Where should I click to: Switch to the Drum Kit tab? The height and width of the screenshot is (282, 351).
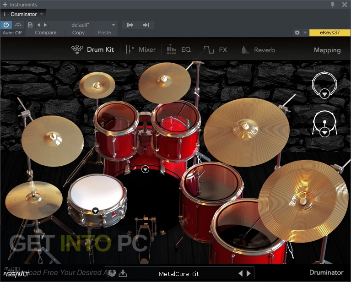point(92,49)
